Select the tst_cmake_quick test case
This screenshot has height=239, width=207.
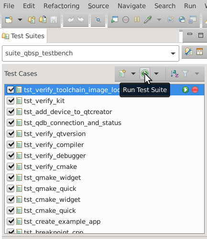[104, 210]
